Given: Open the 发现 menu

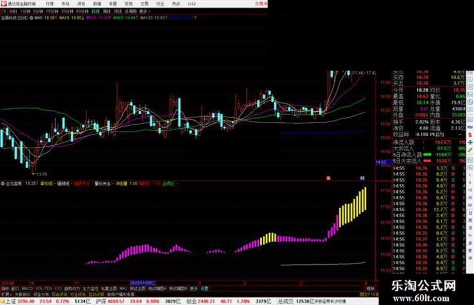Looking at the screenshot, I should pyautogui.click(x=128, y=4).
